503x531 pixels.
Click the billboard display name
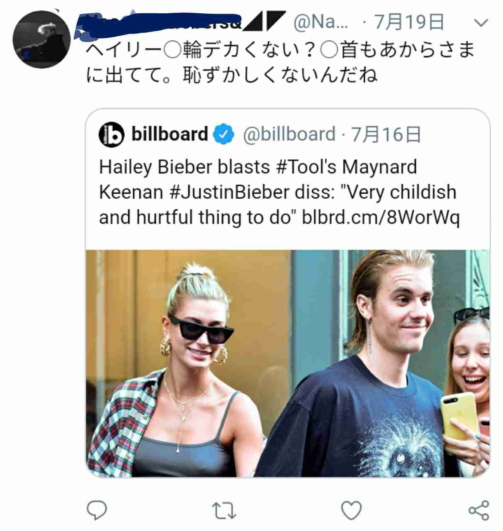click(170, 134)
